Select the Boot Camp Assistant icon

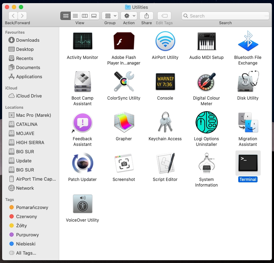point(82,81)
